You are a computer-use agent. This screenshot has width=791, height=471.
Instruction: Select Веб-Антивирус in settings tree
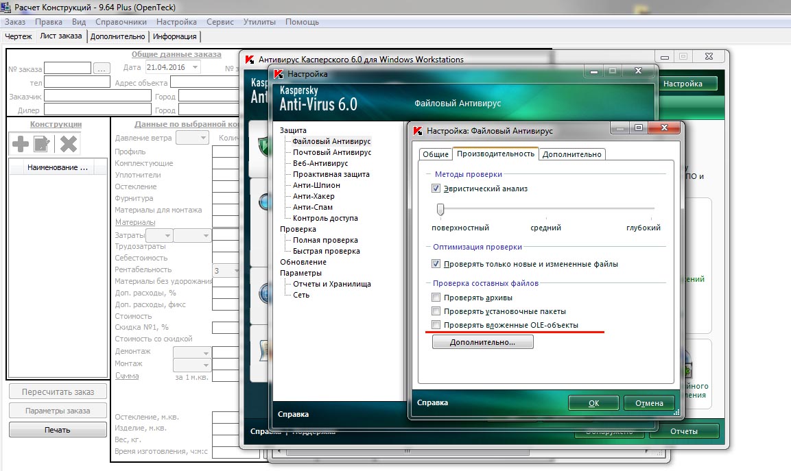(x=320, y=163)
